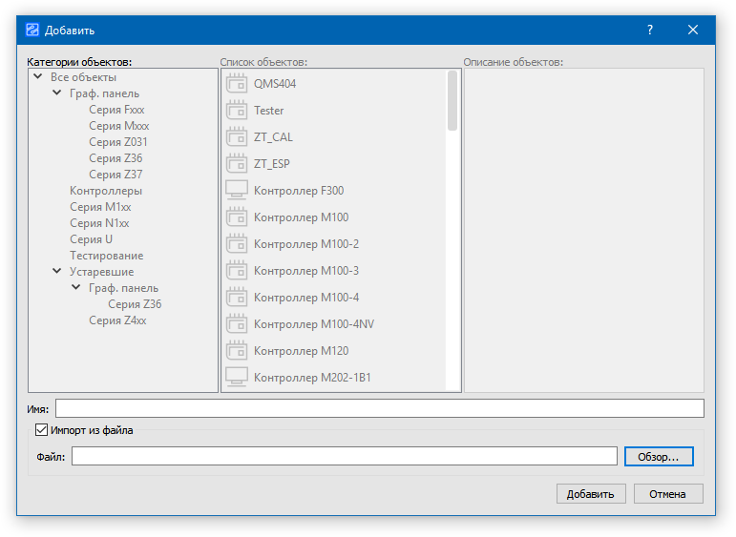Click the Контроллер M202-1B1 monitor icon
This screenshot has height=537, width=736.
[x=236, y=378]
